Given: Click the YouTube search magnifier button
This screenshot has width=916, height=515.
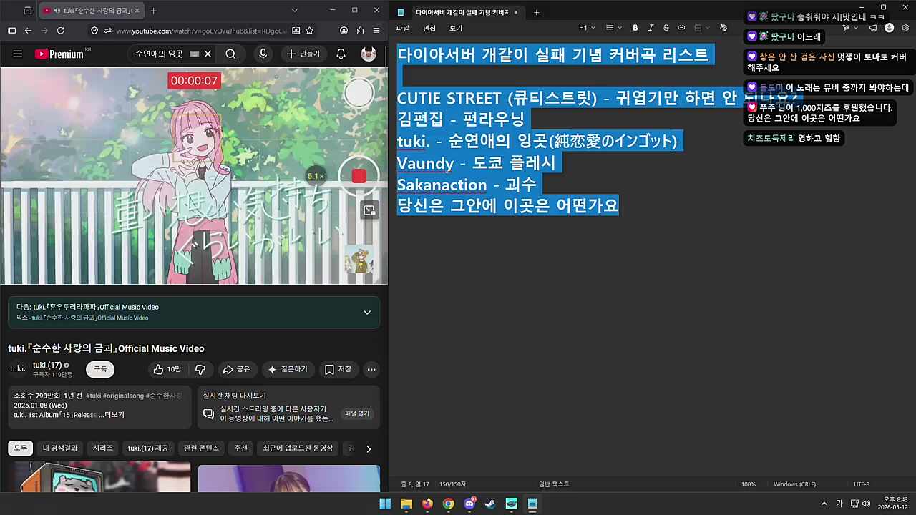Looking at the screenshot, I should coord(230,54).
